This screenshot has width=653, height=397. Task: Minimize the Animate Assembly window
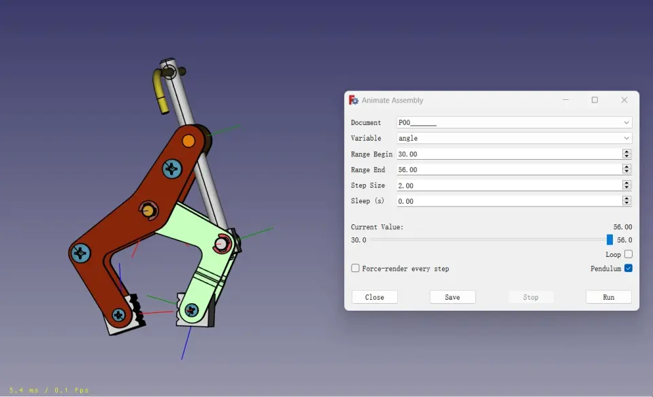point(565,100)
